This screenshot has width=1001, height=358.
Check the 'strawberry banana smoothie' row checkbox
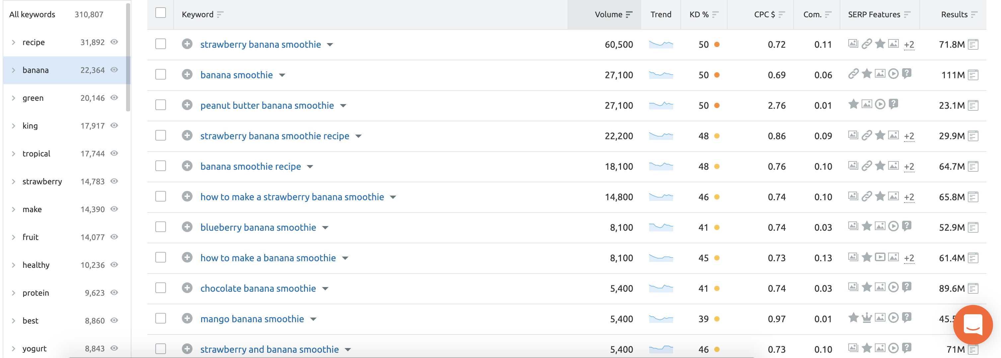pos(161,44)
